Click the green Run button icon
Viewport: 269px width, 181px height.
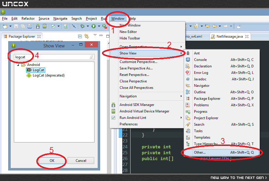(x=94, y=26)
